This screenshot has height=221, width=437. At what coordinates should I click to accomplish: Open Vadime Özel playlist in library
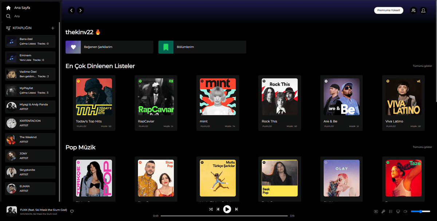(31, 74)
